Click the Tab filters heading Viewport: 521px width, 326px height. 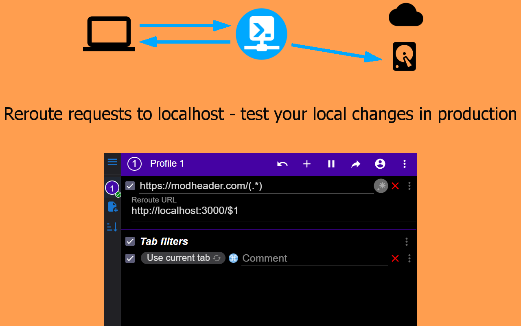coord(164,241)
